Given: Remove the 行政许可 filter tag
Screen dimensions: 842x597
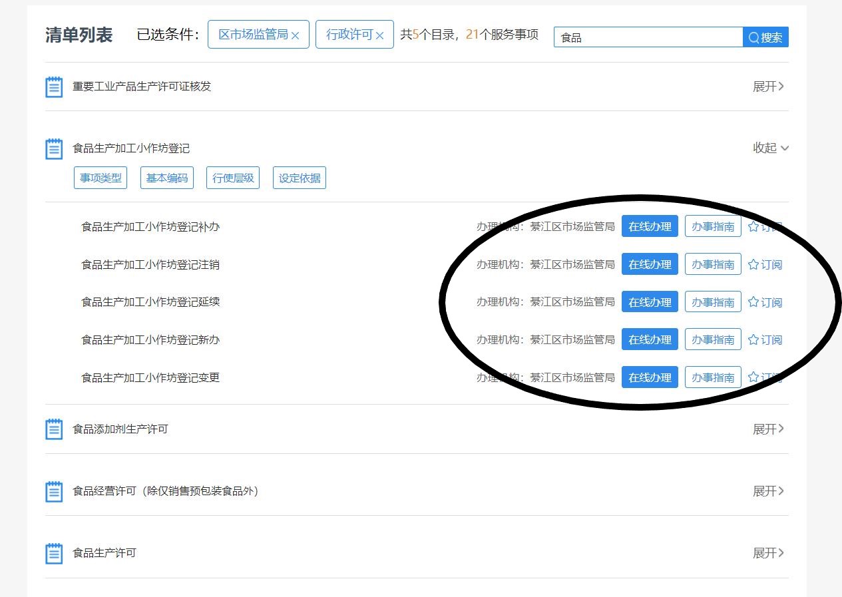Looking at the screenshot, I should click(380, 35).
